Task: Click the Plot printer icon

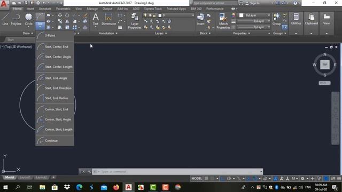Action: (38, 3)
